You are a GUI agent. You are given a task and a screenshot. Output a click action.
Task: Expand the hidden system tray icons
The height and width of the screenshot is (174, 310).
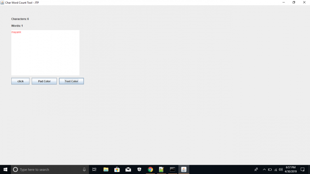[264, 170]
